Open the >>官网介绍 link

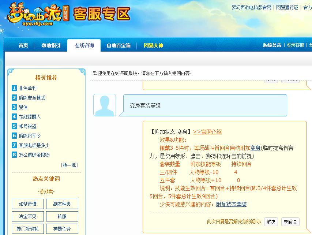pos(207,132)
